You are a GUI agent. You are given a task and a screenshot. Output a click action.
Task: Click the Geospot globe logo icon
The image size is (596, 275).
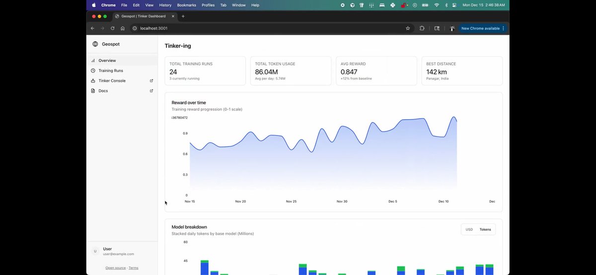click(x=95, y=44)
